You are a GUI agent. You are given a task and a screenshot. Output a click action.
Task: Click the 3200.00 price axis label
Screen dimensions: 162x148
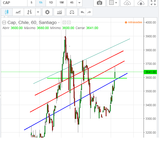pos(151,133)
